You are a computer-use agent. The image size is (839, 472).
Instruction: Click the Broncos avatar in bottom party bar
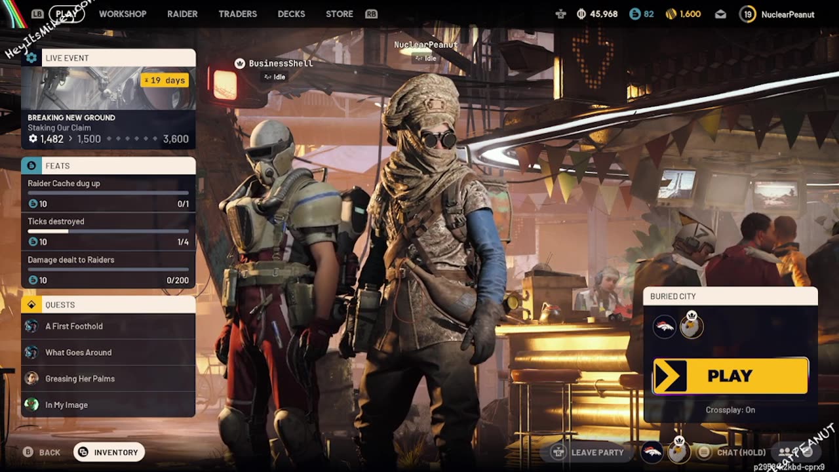pos(652,452)
